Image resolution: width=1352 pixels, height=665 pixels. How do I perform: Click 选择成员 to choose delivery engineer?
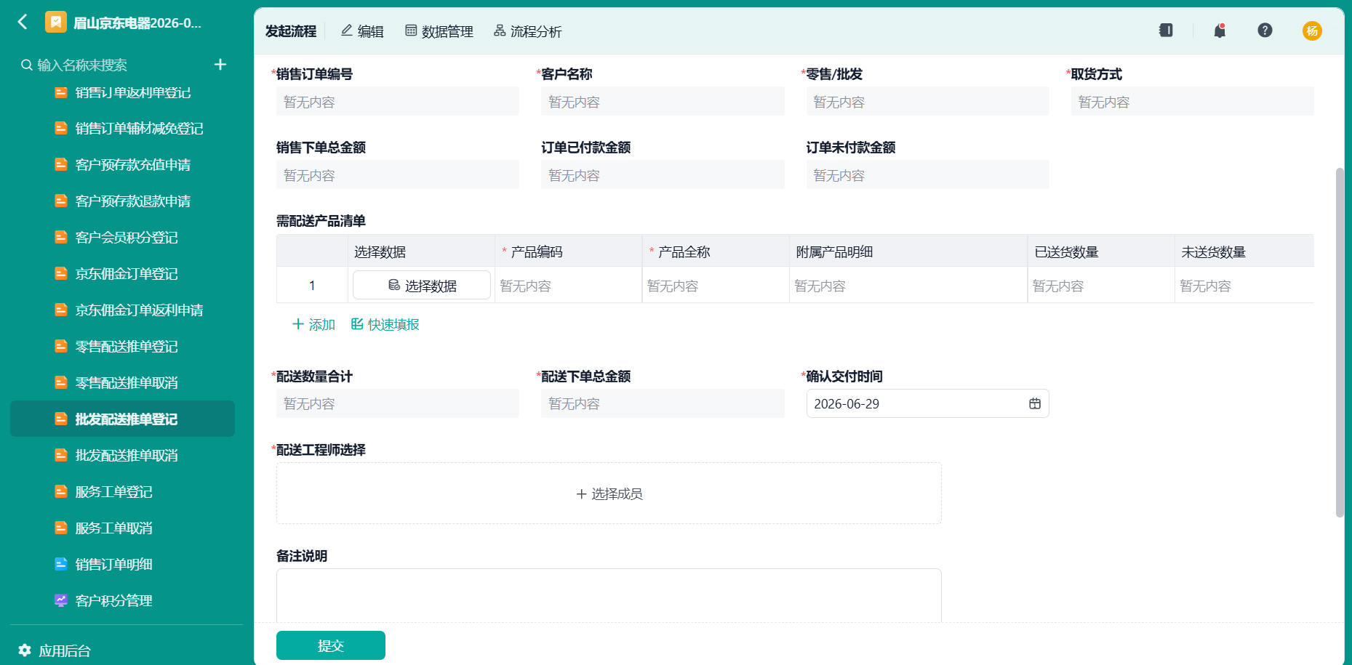click(x=609, y=493)
